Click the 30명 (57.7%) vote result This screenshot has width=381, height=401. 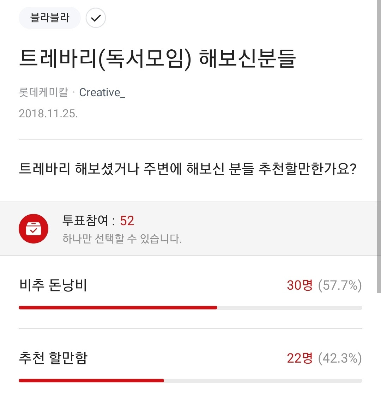click(324, 285)
